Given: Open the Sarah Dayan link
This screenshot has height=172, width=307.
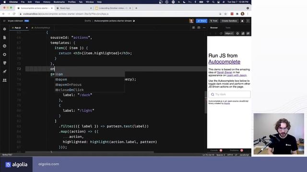Looking at the screenshot, I should (x=224, y=72).
